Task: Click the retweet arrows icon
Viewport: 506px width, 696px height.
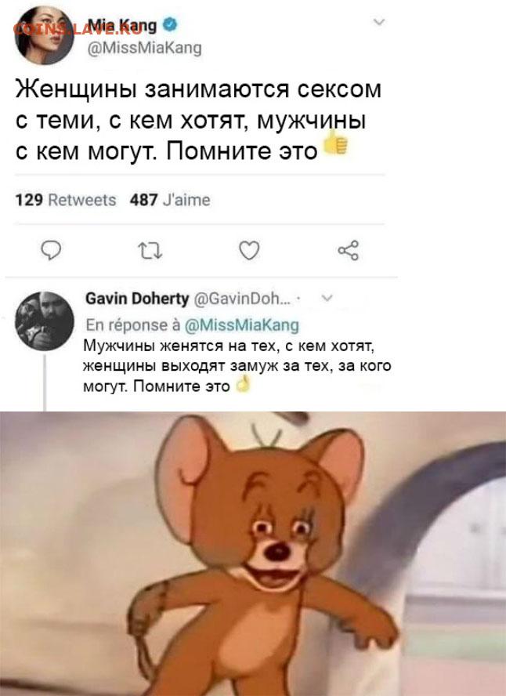Action: (x=150, y=251)
